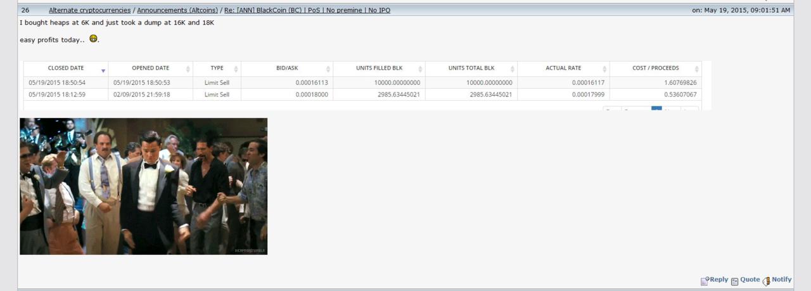This screenshot has width=811, height=291.
Task: Sort table by Closed Date arrow
Action: [x=103, y=69]
